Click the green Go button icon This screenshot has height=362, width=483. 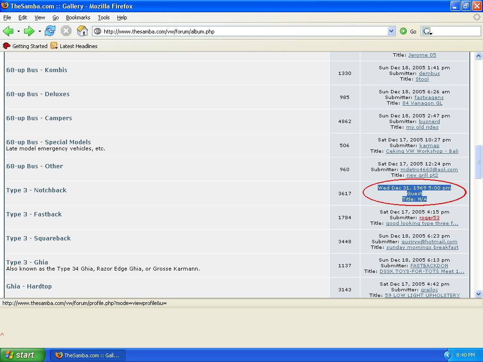[403, 31]
